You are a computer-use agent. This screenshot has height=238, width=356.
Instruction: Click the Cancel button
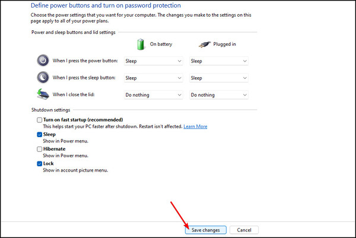click(244, 230)
